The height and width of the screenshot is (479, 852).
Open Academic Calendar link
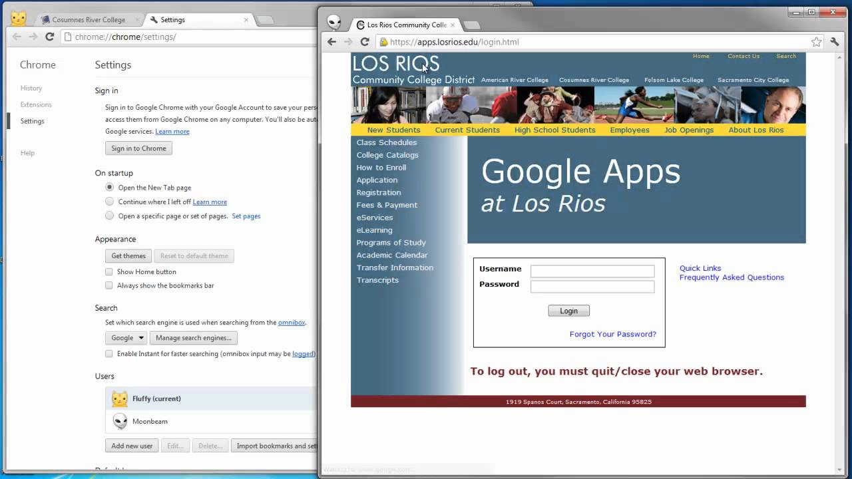pyautogui.click(x=392, y=255)
